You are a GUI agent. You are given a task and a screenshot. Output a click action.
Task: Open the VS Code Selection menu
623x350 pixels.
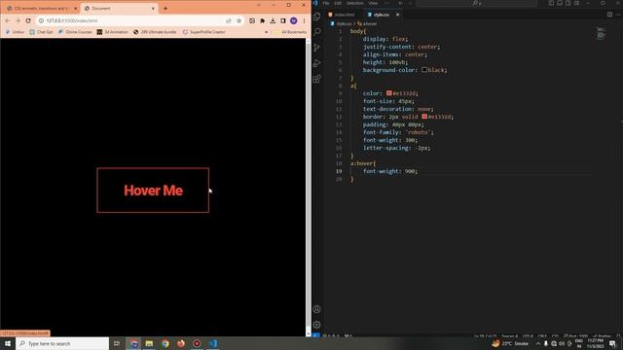(x=354, y=3)
